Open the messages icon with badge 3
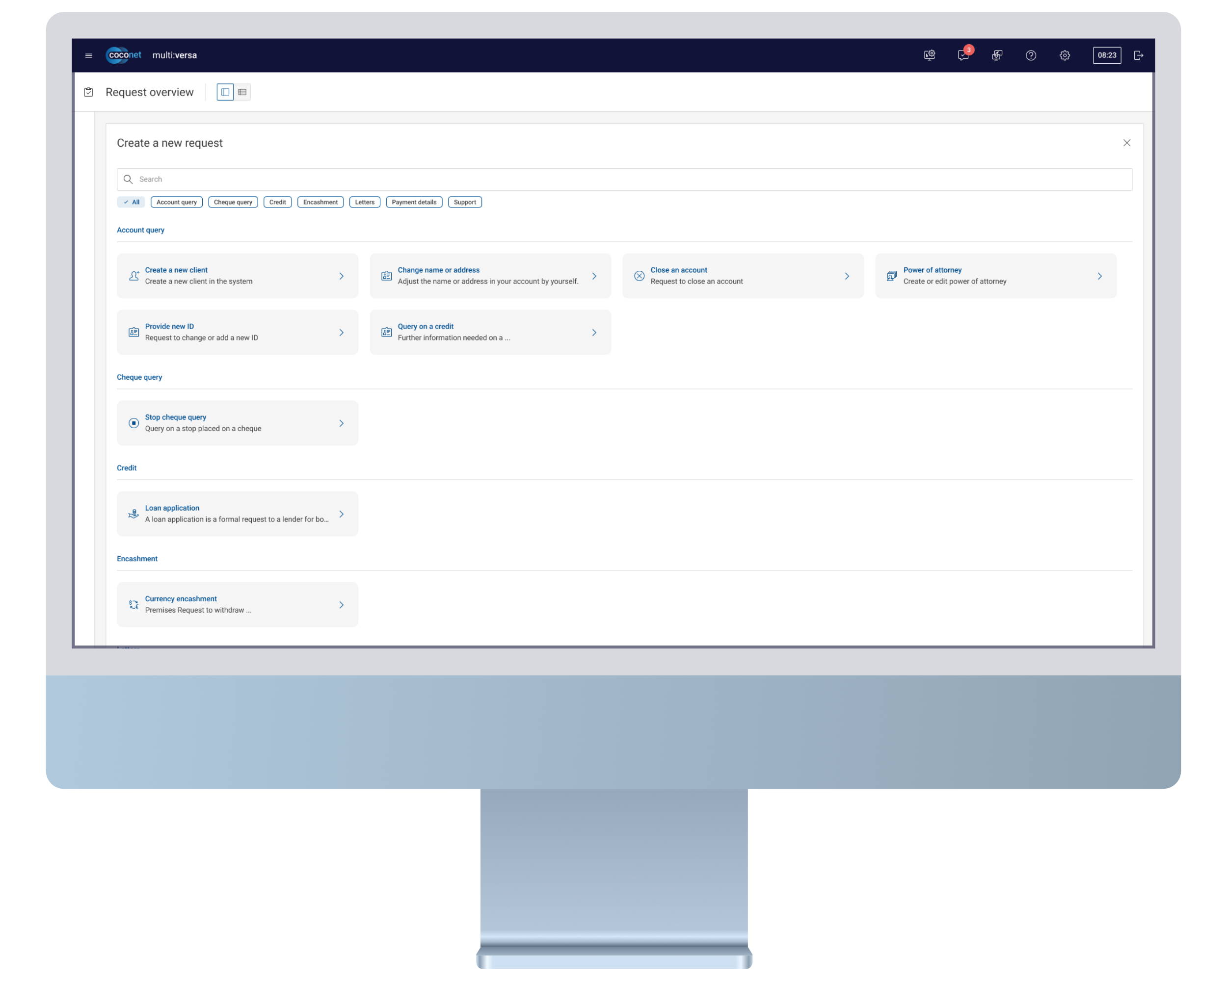This screenshot has height=981, width=1227. (963, 55)
